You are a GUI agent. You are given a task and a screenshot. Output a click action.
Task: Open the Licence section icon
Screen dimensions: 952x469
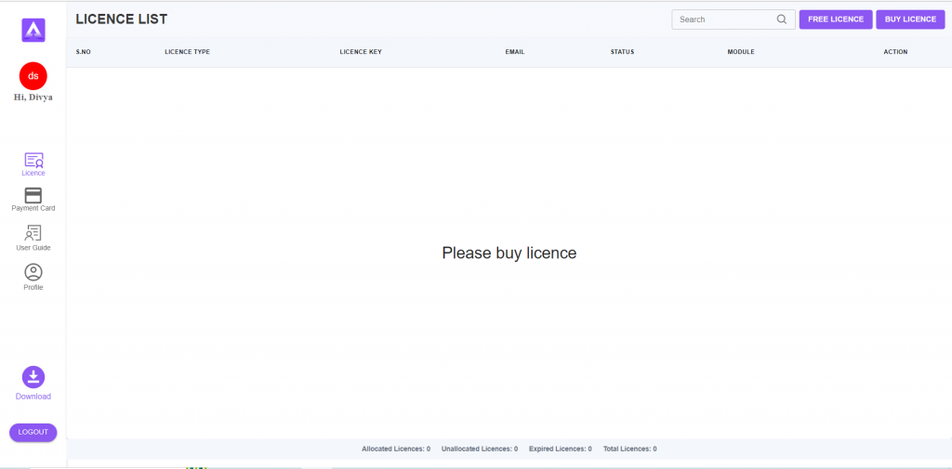(33, 160)
